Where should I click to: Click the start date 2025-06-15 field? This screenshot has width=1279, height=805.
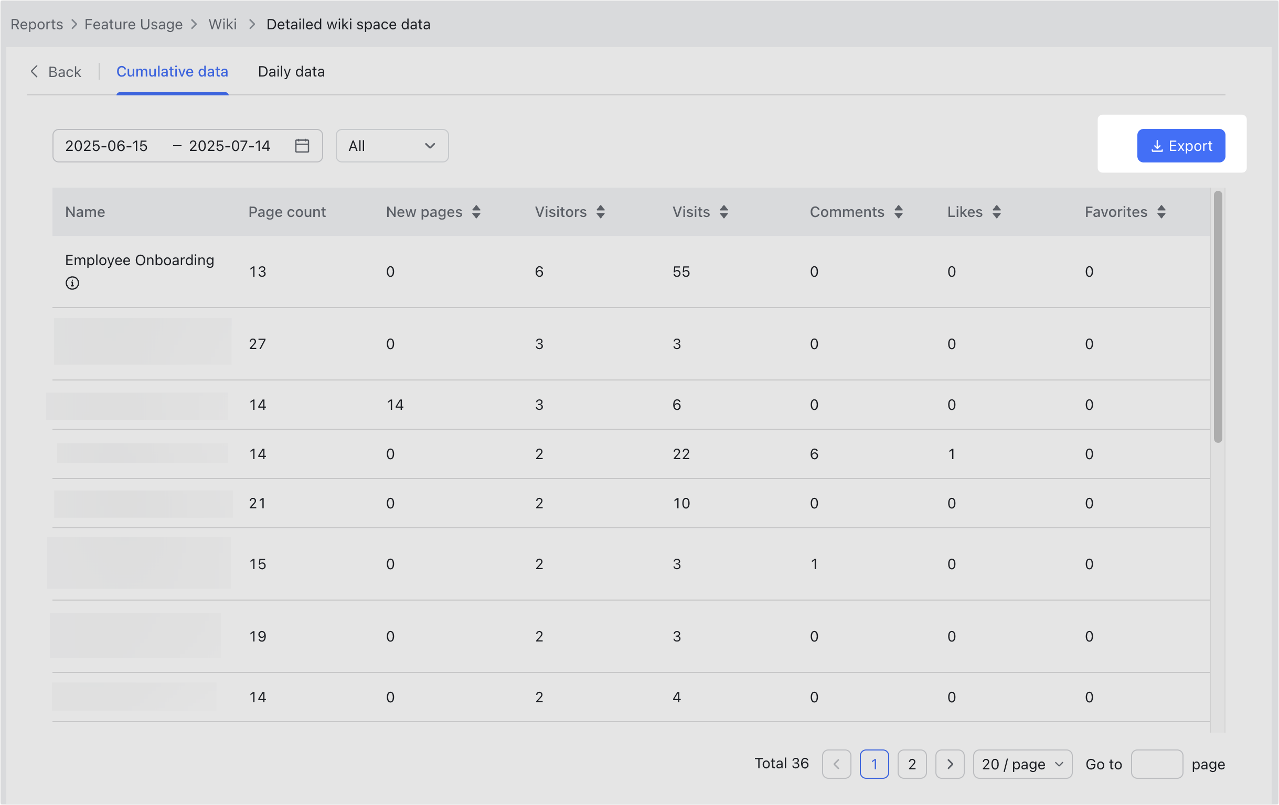[x=106, y=145]
